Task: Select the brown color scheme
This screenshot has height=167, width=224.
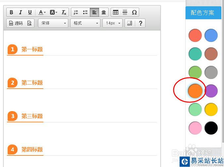Action: (211, 54)
